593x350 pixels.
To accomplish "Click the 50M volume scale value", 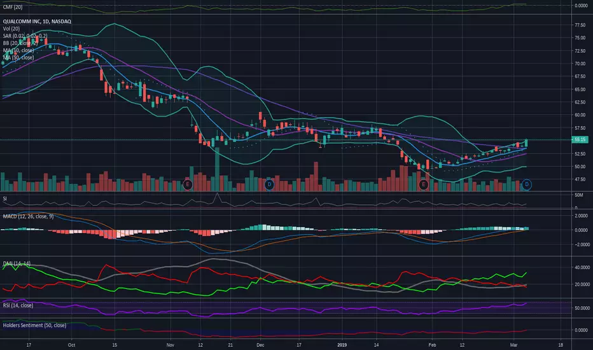I will (x=578, y=195).
